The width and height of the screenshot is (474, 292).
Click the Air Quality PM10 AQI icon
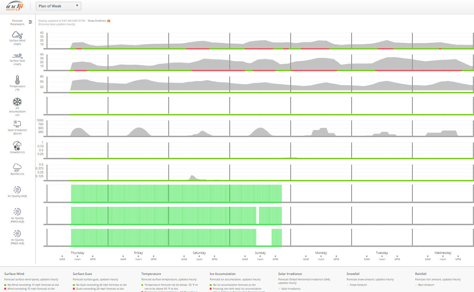pos(17,211)
